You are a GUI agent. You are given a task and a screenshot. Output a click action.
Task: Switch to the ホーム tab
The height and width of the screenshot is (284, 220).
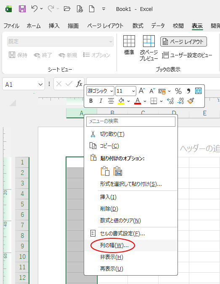34,26
